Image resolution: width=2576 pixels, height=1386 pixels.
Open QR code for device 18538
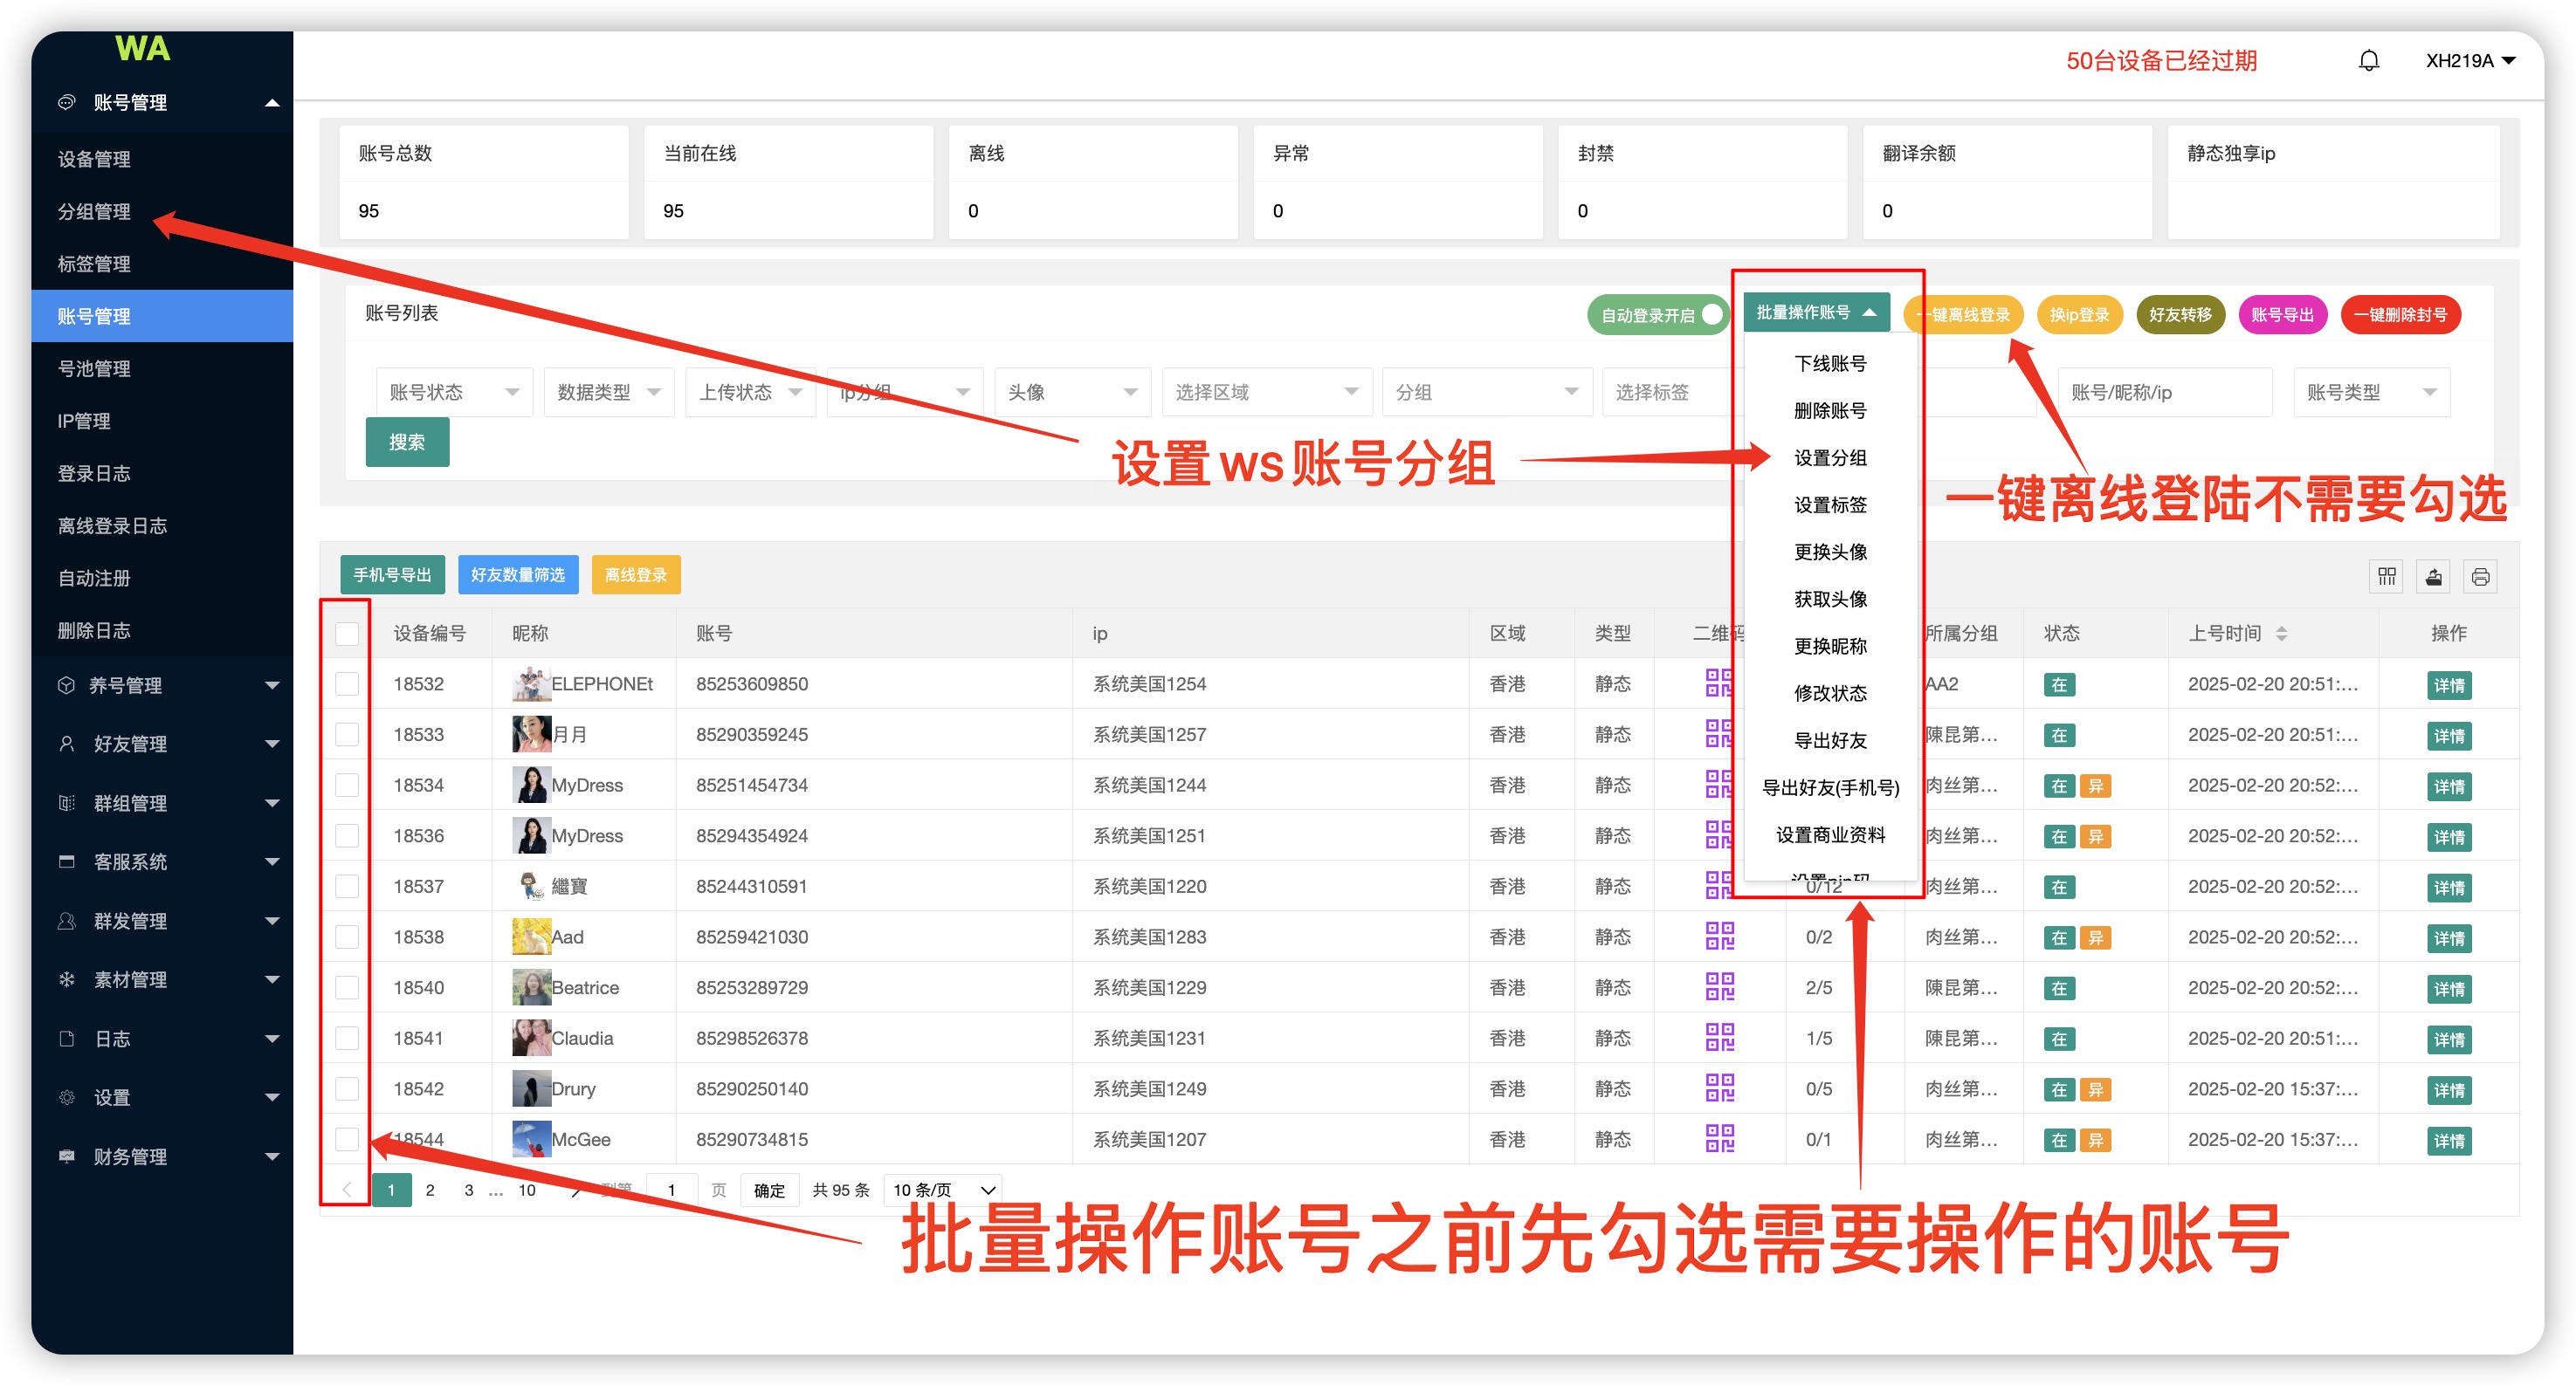tap(1719, 937)
